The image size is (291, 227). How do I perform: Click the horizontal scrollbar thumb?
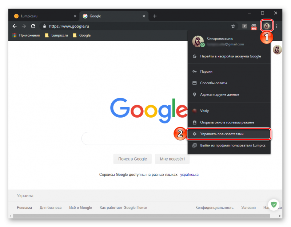click(141, 216)
